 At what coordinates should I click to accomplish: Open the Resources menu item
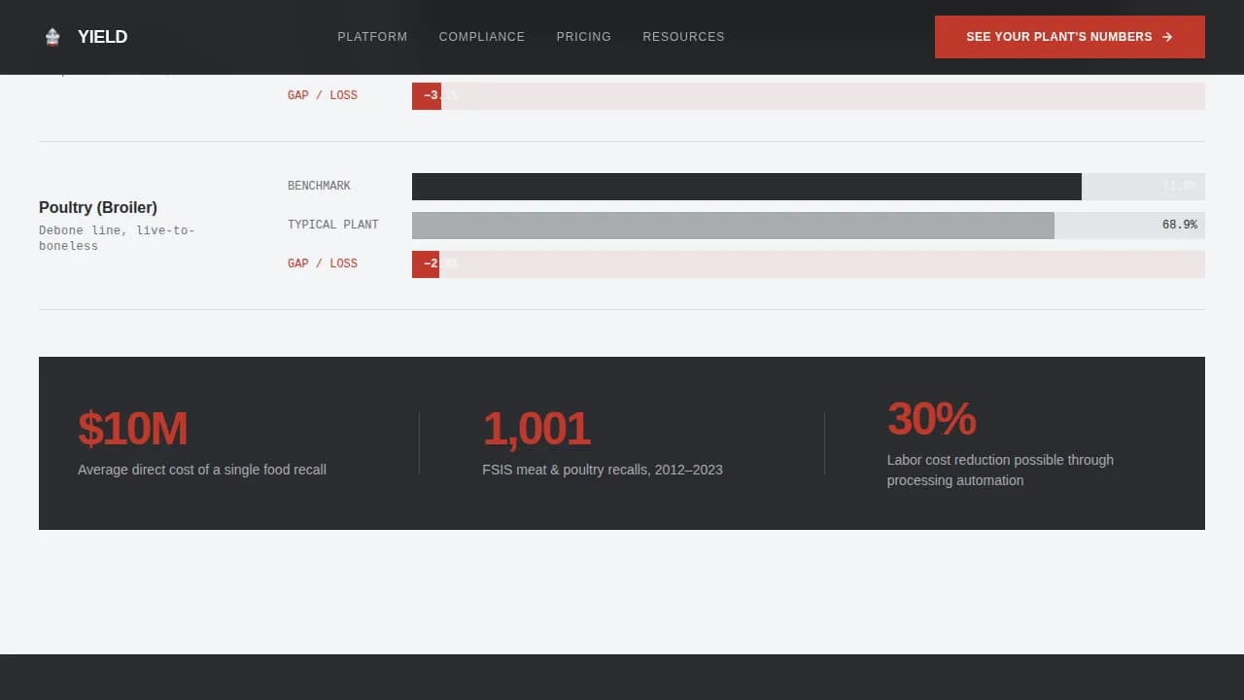(x=683, y=37)
